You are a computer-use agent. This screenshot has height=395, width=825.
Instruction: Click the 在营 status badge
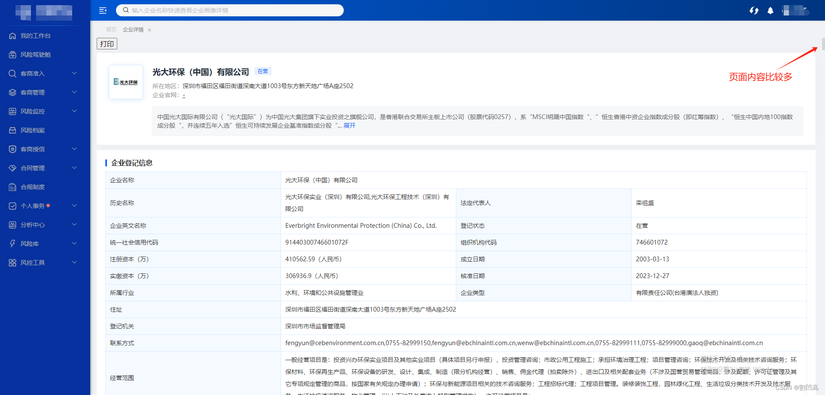pos(263,71)
